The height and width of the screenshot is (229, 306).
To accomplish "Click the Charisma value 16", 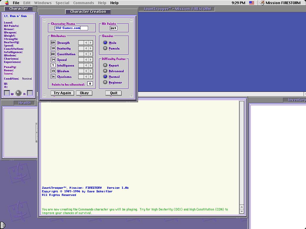I will [x=53, y=77].
